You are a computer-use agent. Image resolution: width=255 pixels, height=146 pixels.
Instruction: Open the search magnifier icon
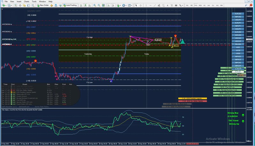[x=246, y=5]
